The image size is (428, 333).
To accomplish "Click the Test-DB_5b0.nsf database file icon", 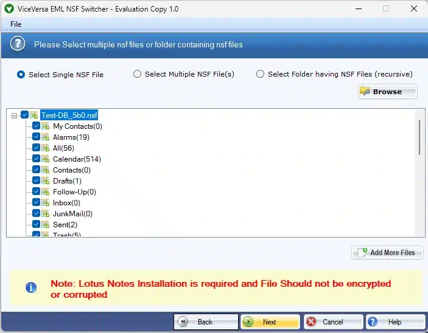I will coord(34,115).
